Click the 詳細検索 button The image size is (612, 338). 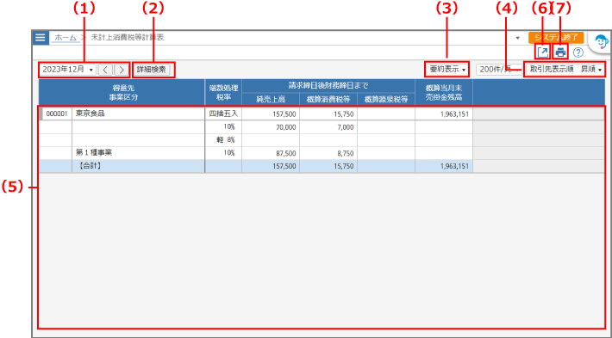151,70
